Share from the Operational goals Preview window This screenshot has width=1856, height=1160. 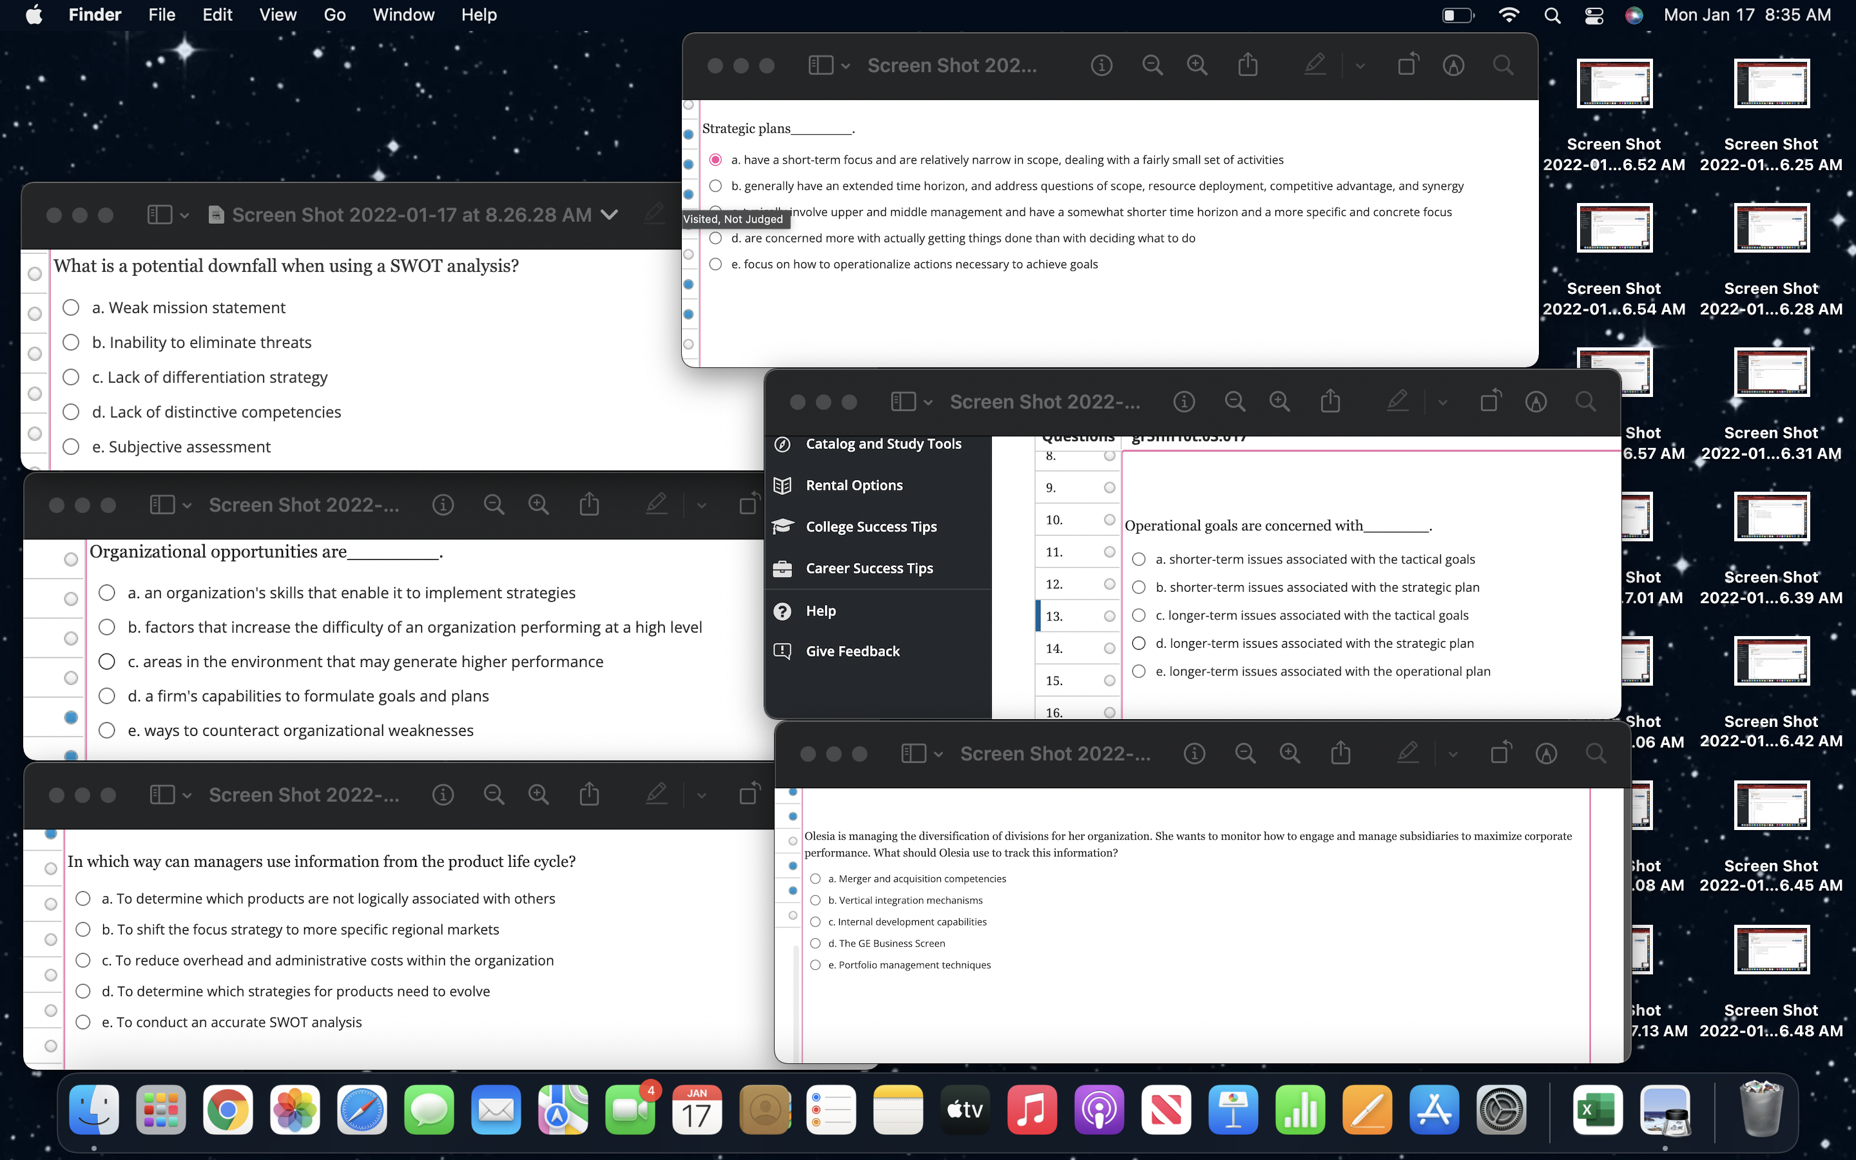coord(1331,400)
